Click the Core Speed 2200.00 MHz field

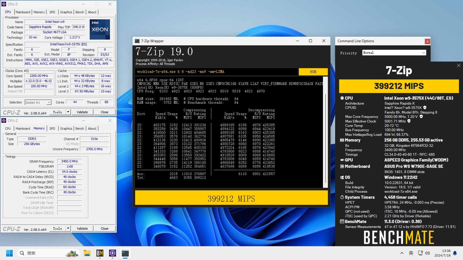tap(39, 76)
